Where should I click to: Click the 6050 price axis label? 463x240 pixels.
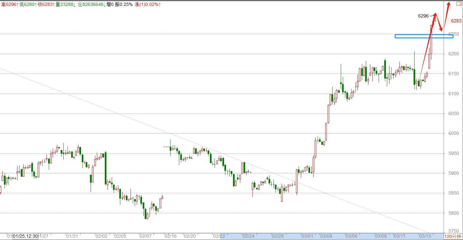pyautogui.click(x=454, y=113)
